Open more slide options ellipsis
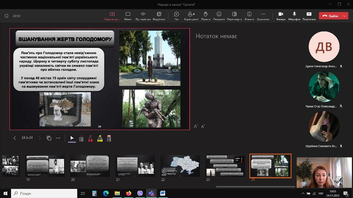The height and width of the screenshot is (198, 353). [58, 138]
